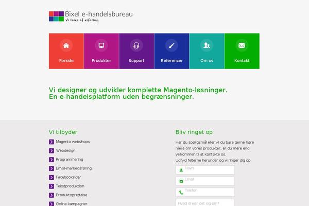Image resolution: width=309 pixels, height=206 pixels.
Task: Open the Om os menu label
Action: (x=207, y=61)
